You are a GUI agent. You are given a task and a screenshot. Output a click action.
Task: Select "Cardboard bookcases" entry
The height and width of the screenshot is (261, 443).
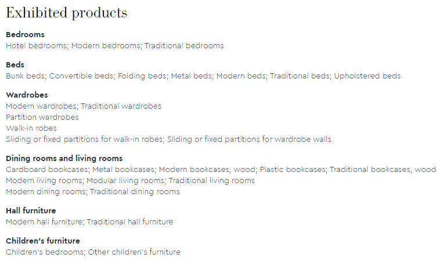pos(47,169)
